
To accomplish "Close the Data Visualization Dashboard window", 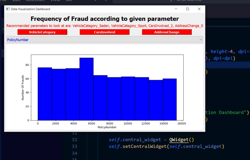I will point(199,9).
